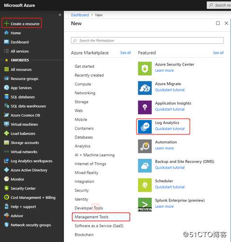Select the Mixed Reality category
Screen dimensions: 231x242
click(86, 173)
